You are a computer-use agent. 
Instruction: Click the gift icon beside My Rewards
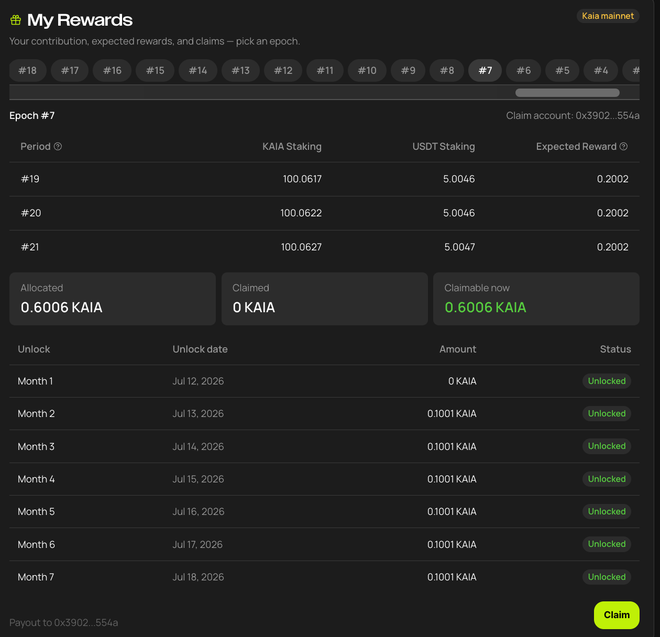point(16,20)
